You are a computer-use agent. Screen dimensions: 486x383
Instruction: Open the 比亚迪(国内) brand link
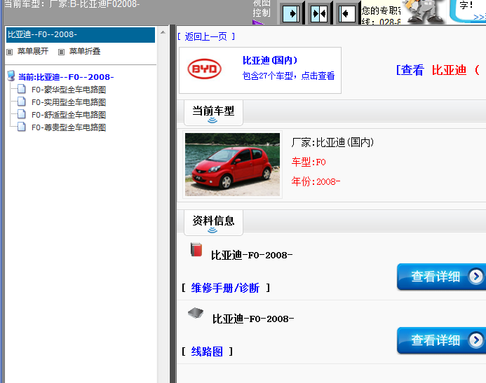point(270,60)
